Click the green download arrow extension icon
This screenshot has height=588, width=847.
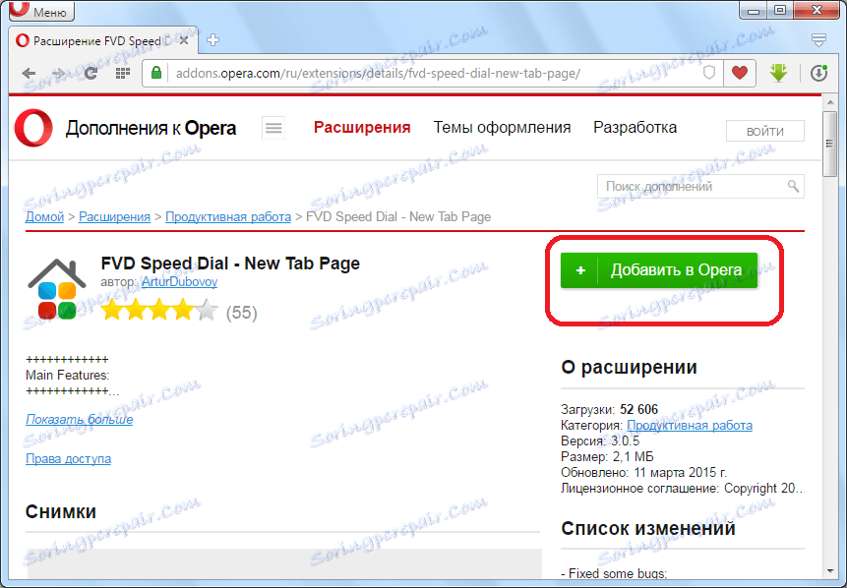[x=778, y=73]
